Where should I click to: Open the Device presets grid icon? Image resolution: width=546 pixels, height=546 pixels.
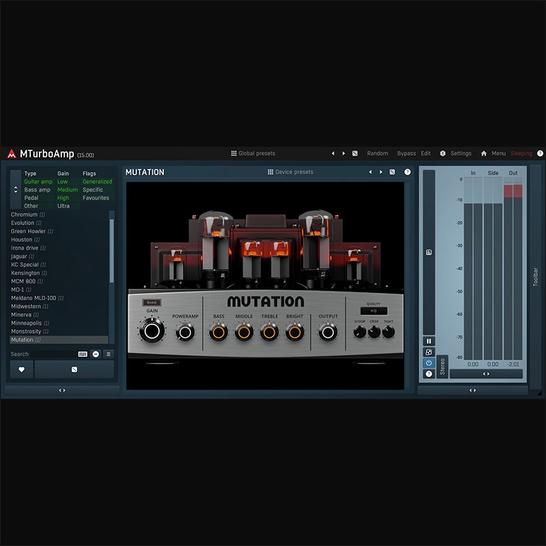pyautogui.click(x=270, y=172)
